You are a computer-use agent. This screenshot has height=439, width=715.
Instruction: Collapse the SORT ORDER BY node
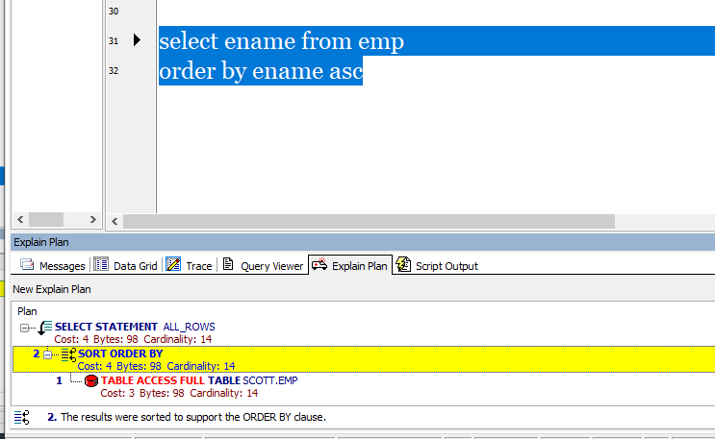[x=48, y=354]
